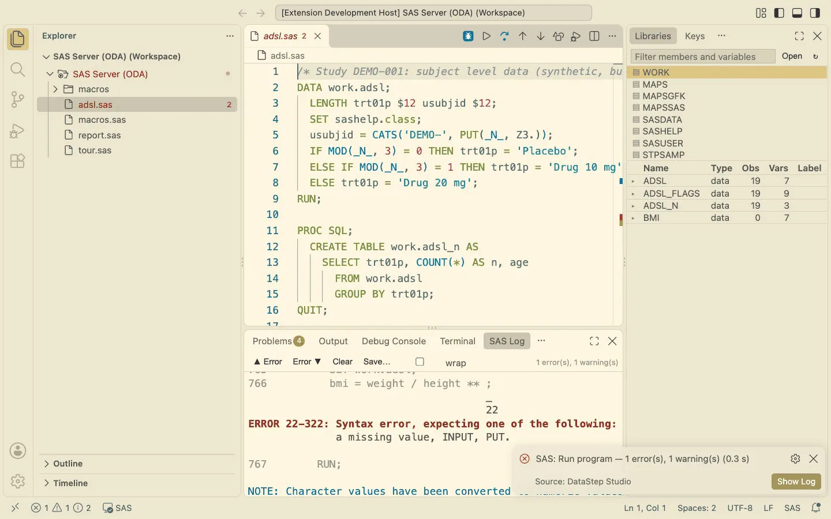Toggle secondary side bar visibility

click(815, 13)
